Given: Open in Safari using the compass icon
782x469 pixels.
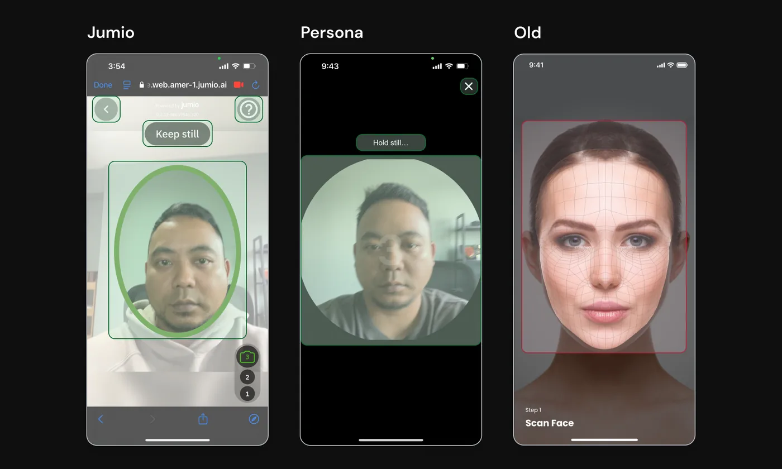Looking at the screenshot, I should (254, 419).
